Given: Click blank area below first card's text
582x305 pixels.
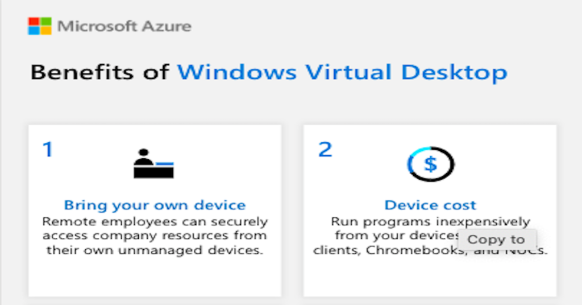Looking at the screenshot, I should pyautogui.click(x=155, y=277).
